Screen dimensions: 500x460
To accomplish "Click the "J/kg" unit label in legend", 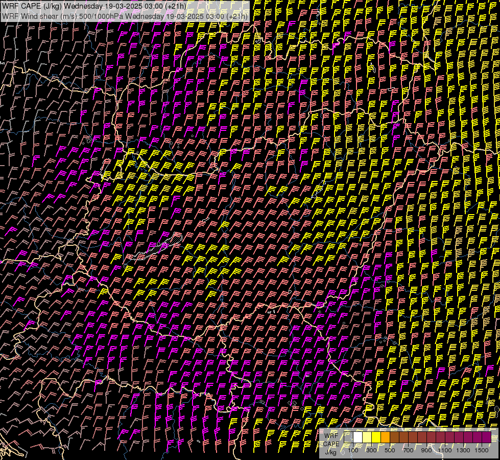I will pyautogui.click(x=330, y=452).
